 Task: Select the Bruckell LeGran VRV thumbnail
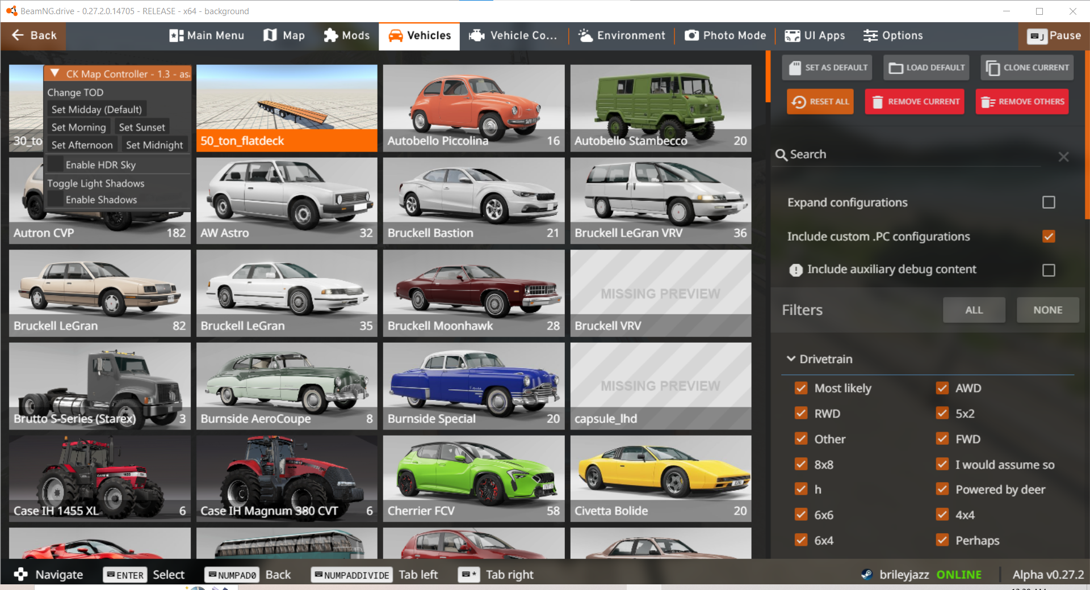coord(661,201)
